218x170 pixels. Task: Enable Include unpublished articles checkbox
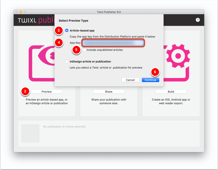click(x=84, y=50)
